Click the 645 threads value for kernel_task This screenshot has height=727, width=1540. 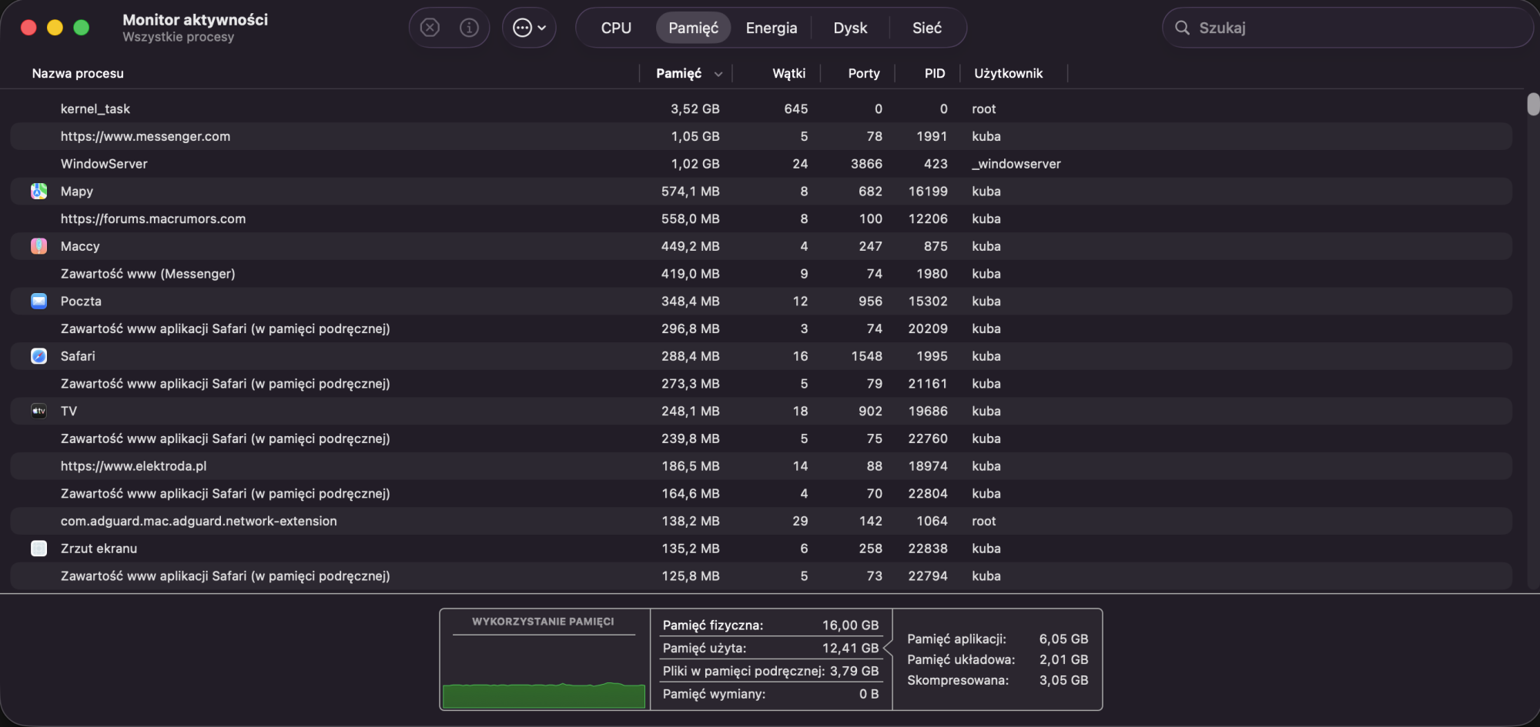(x=796, y=109)
